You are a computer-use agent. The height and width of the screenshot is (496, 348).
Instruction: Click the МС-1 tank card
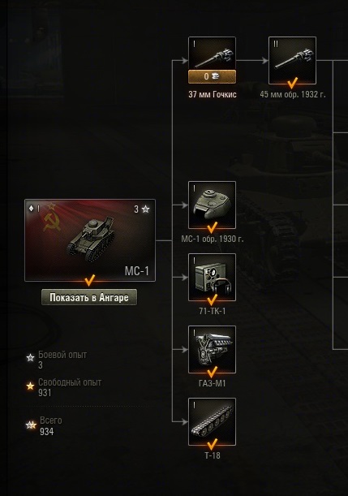pyautogui.click(x=90, y=240)
